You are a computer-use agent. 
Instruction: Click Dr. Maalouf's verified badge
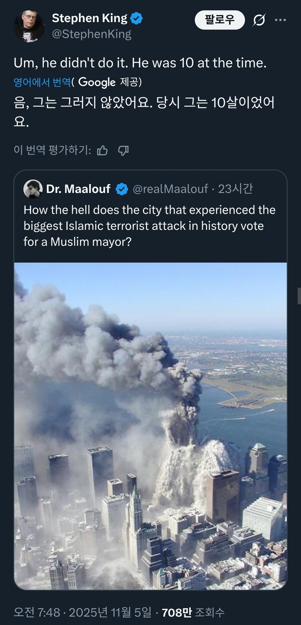122,189
